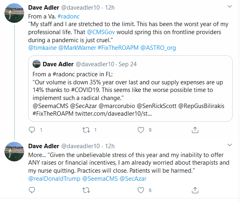Retweet the second "More..." tweet
The width and height of the screenshot is (246, 202).
pyautogui.click(x=86, y=190)
